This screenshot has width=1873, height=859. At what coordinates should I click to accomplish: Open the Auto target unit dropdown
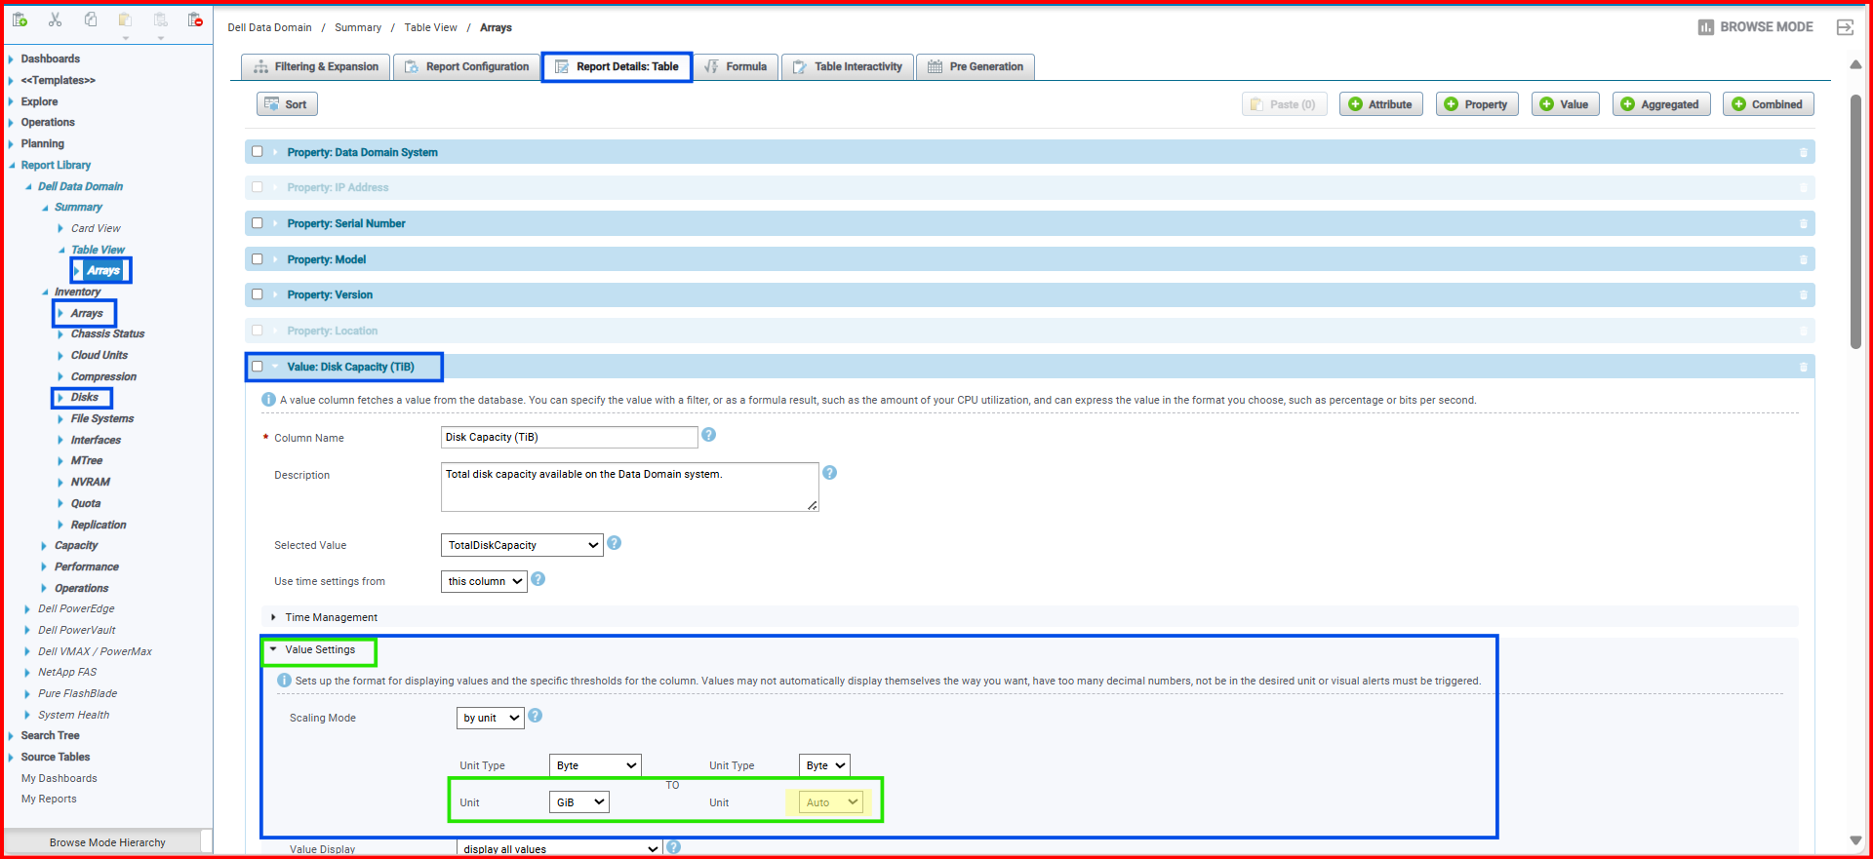(x=831, y=802)
